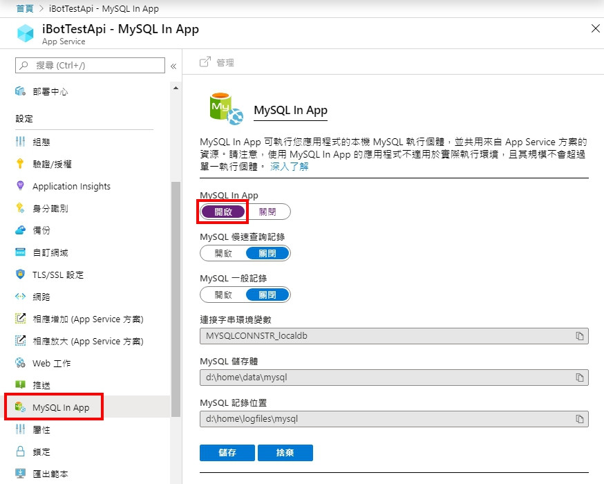Click the Application Insights lightbulb icon
Viewport: 604px width, 484px height.
coord(20,186)
